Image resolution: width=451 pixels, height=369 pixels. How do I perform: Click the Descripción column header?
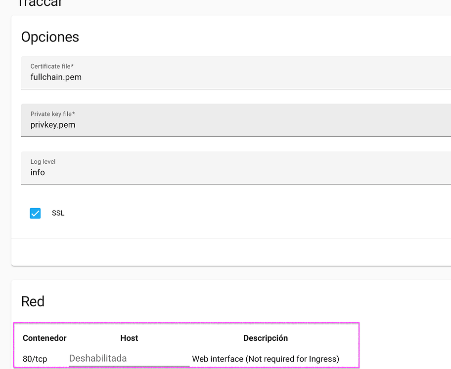266,338
